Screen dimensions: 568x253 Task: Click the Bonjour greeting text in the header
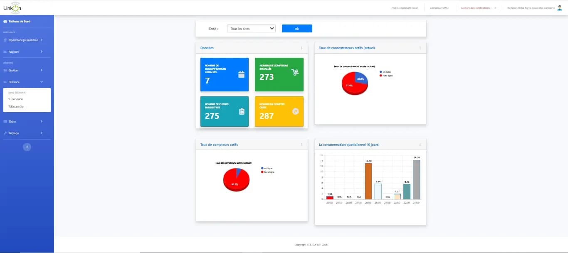click(x=531, y=7)
